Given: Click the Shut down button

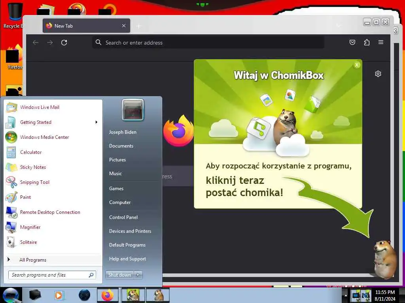Looking at the screenshot, I should 120,275.
